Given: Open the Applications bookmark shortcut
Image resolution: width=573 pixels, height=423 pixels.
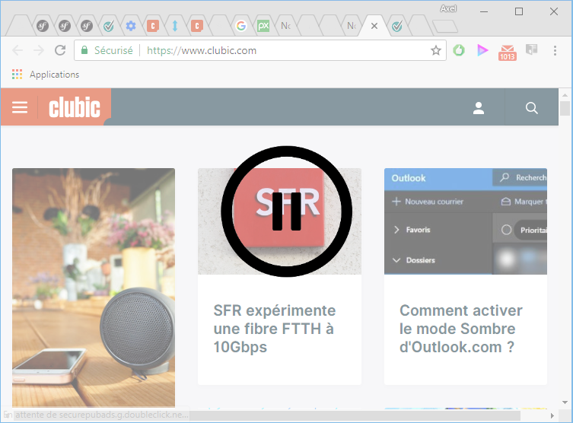Looking at the screenshot, I should pos(54,74).
